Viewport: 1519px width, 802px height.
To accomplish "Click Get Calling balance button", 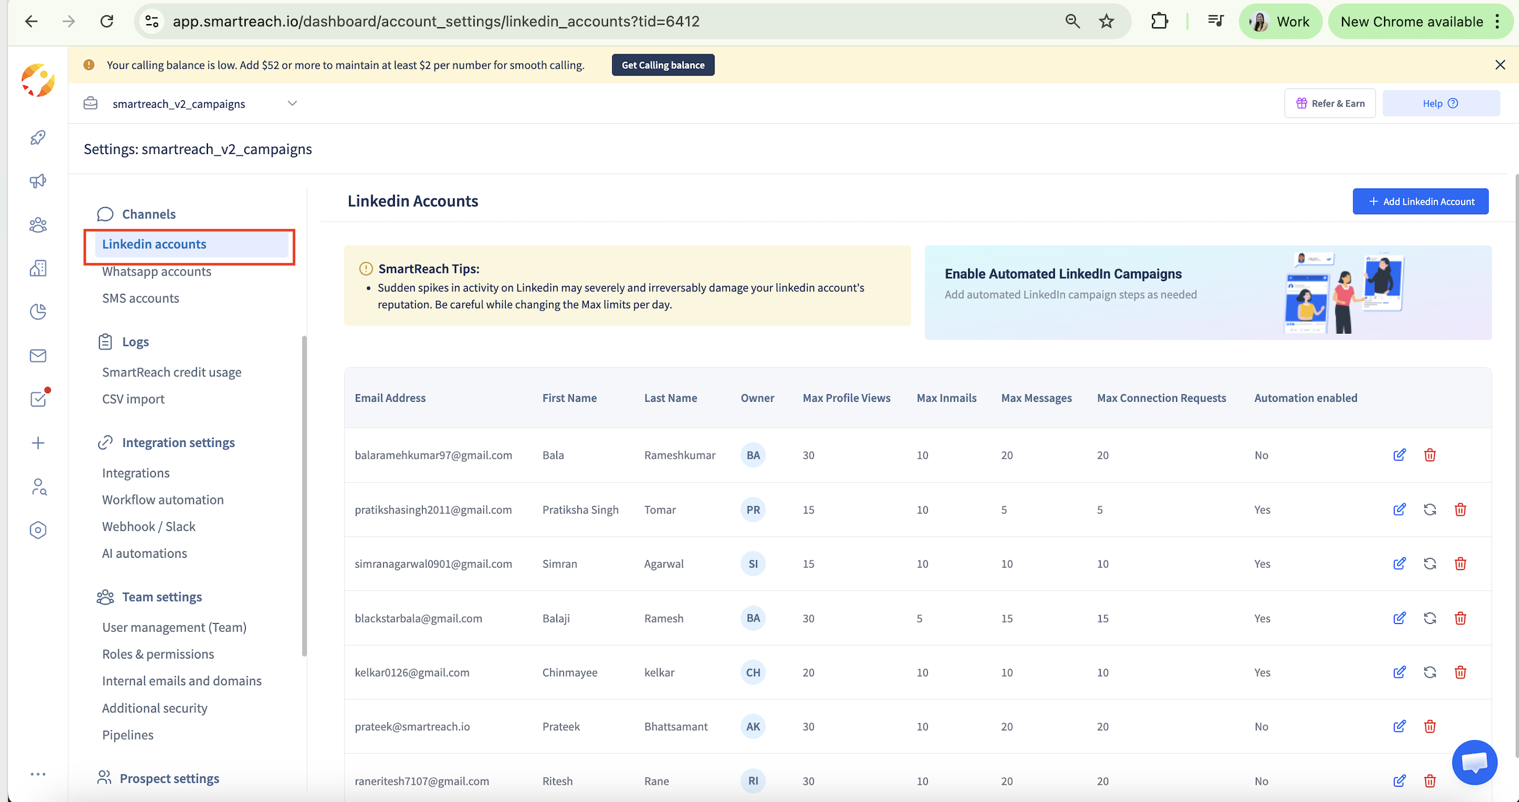I will click(x=662, y=65).
